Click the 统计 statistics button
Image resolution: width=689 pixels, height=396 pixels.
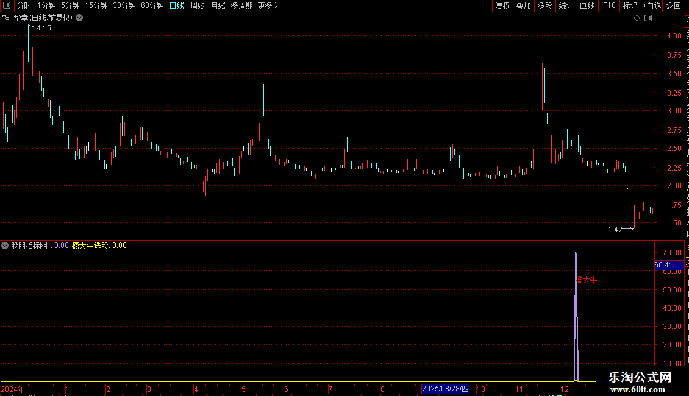tap(566, 5)
